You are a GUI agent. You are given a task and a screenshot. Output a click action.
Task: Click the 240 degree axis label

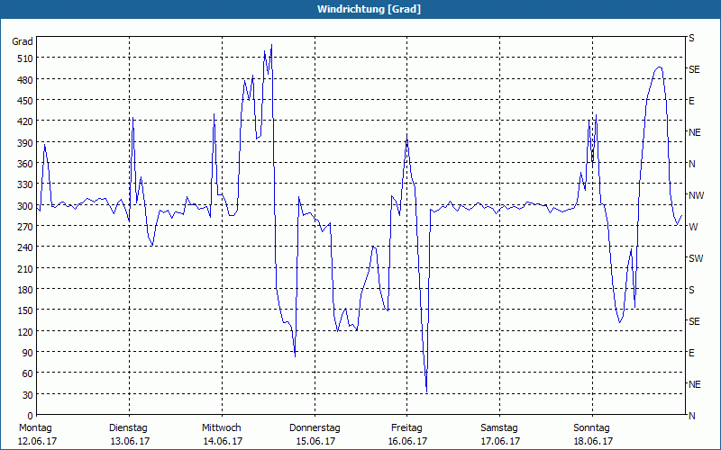[x=25, y=247]
